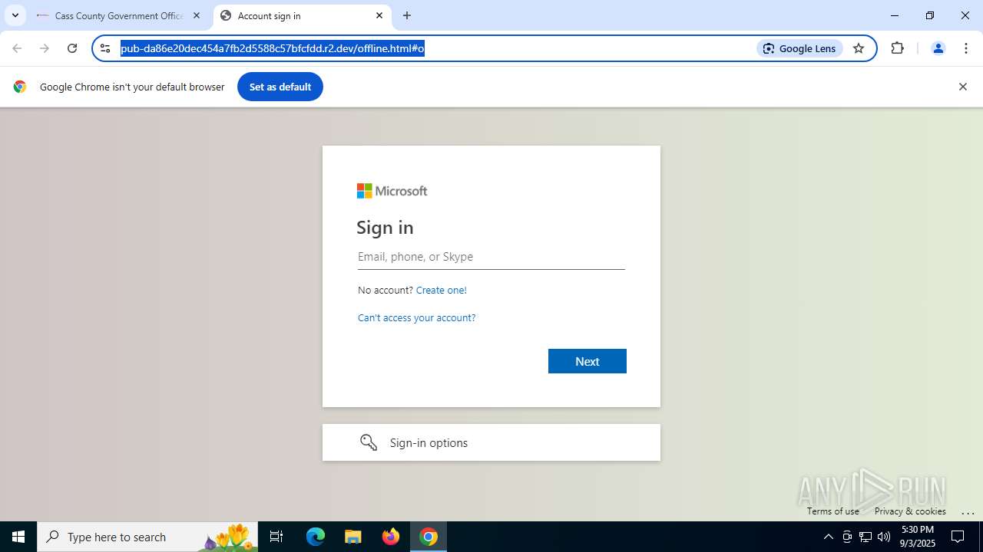Close the Cass County Government tab
Image resolution: width=983 pixels, height=552 pixels.
pyautogui.click(x=197, y=15)
